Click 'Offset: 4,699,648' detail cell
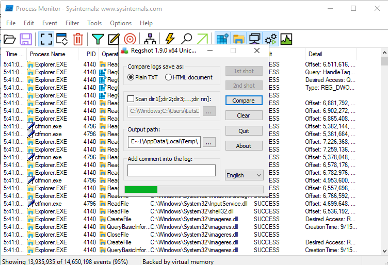Image resolution: width=388 pixels, height=265 pixels. click(x=330, y=204)
